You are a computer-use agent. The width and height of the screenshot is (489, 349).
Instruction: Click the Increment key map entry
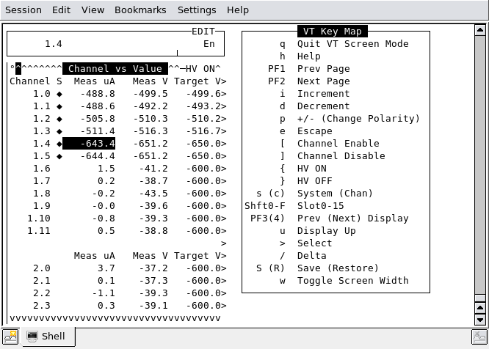(x=323, y=94)
